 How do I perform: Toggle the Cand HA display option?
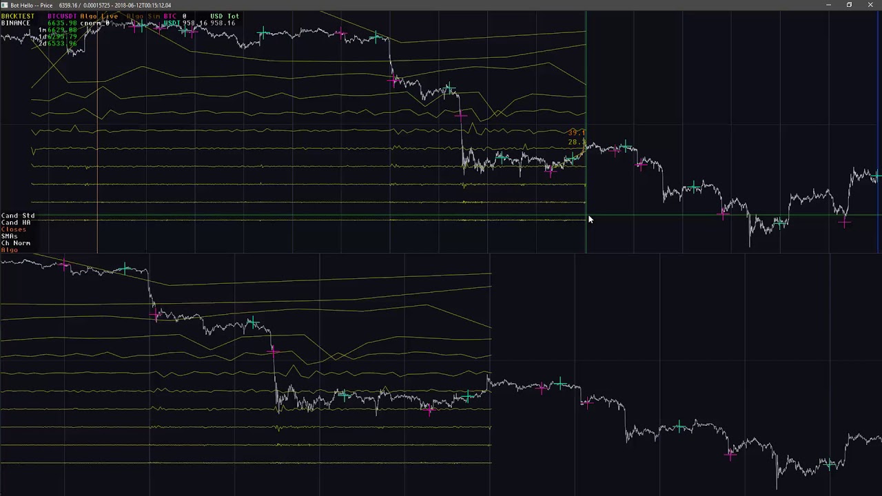(16, 223)
